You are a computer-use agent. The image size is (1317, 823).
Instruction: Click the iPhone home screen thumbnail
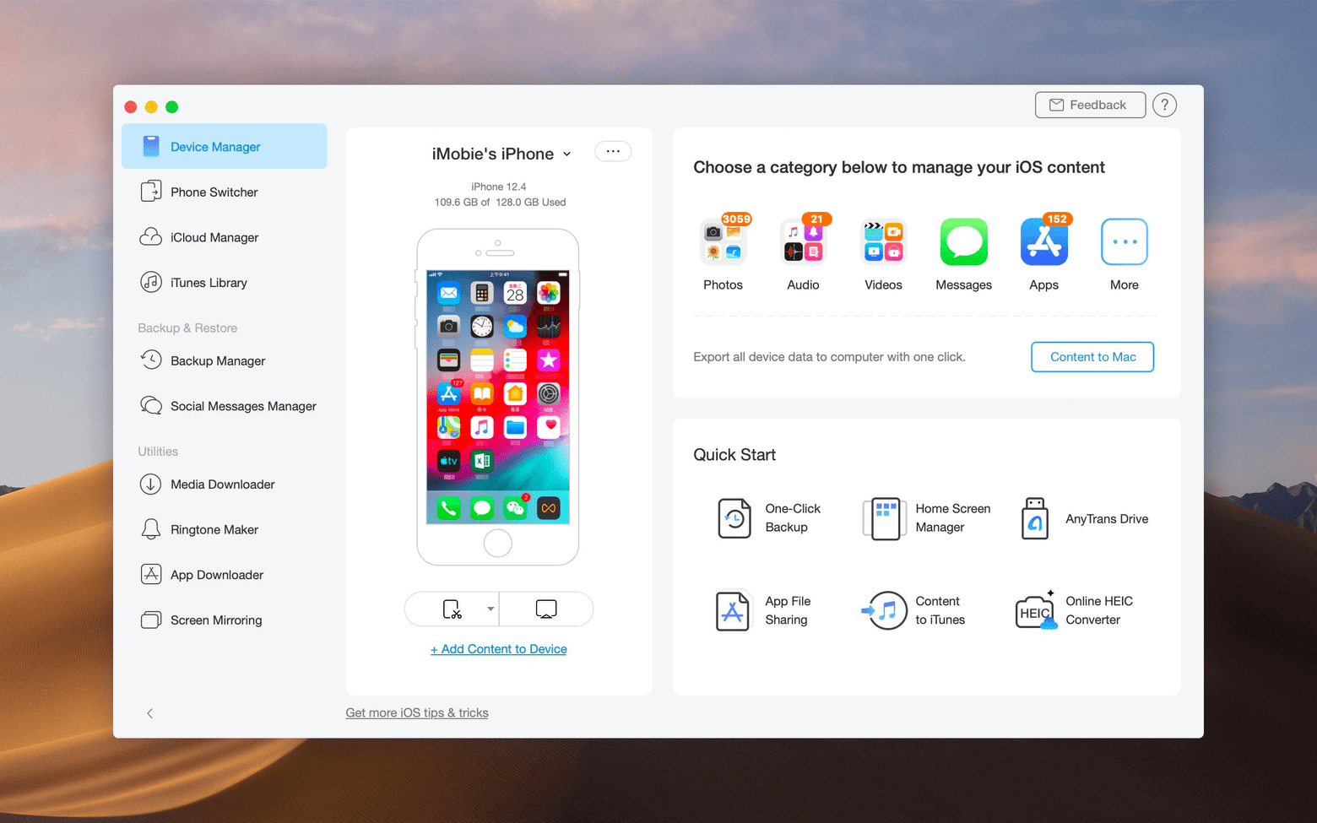498,397
